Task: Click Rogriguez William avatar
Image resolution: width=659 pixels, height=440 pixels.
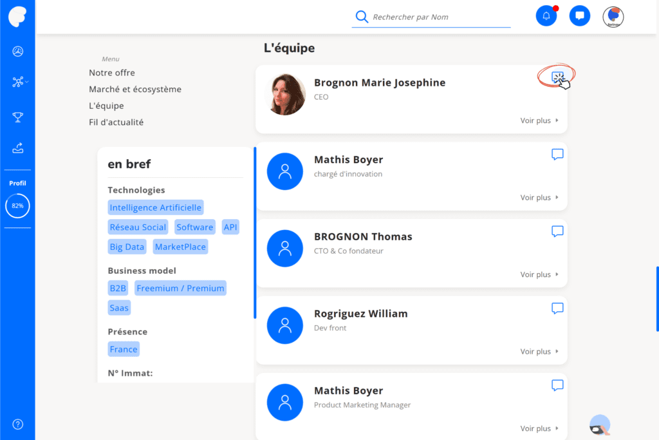Action: [285, 325]
